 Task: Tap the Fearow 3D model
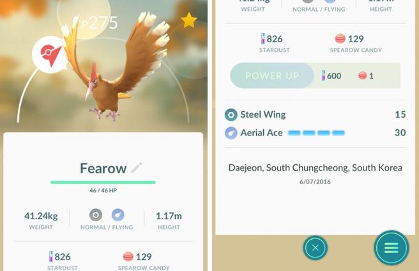coord(115,67)
